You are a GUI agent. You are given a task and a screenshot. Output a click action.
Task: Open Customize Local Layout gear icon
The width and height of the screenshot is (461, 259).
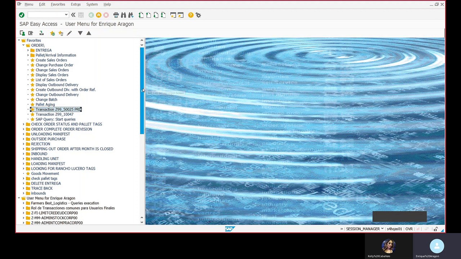tap(198, 15)
